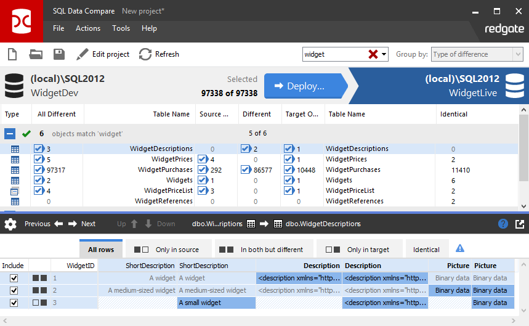Click Edit project button

click(x=103, y=54)
